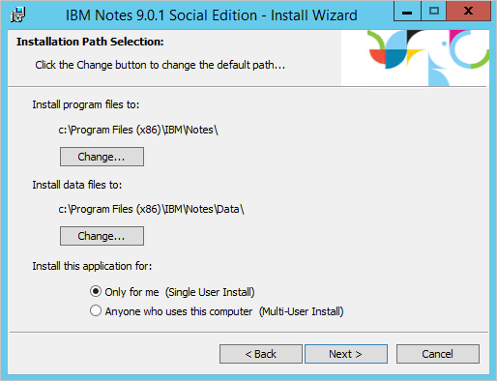Click the c:\Program Files (x86)\IBM\Notes\ path text
Viewport: 497px width, 381px height.
point(138,130)
